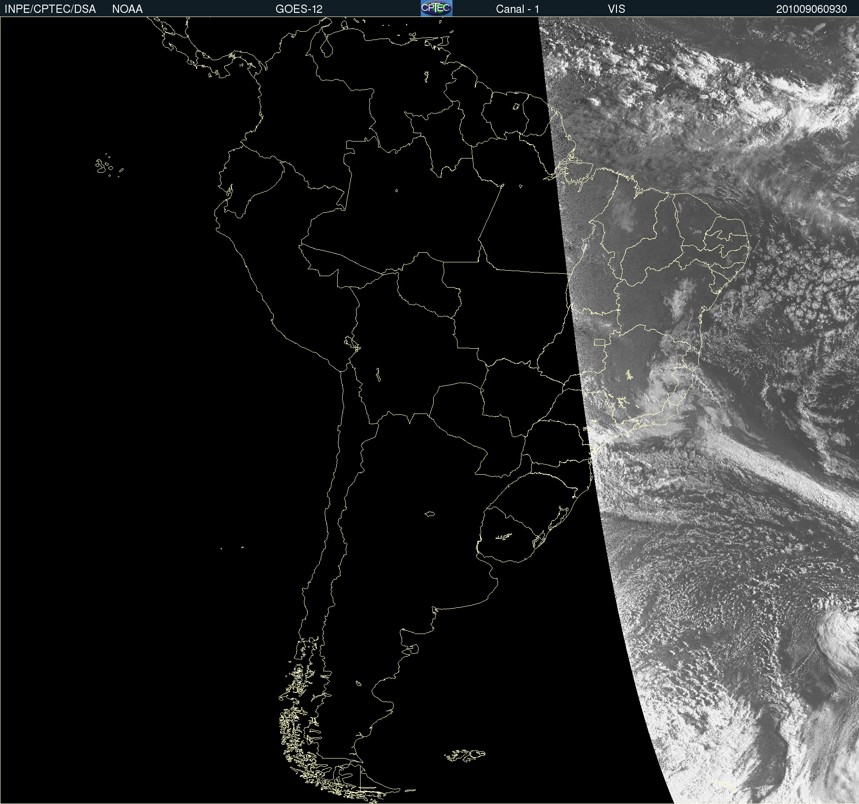Screen dimensions: 859x804
Task: Click the CPTEC logo in header
Action: [x=436, y=8]
